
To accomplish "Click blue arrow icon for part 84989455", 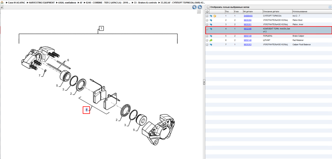I will tap(211, 16).
